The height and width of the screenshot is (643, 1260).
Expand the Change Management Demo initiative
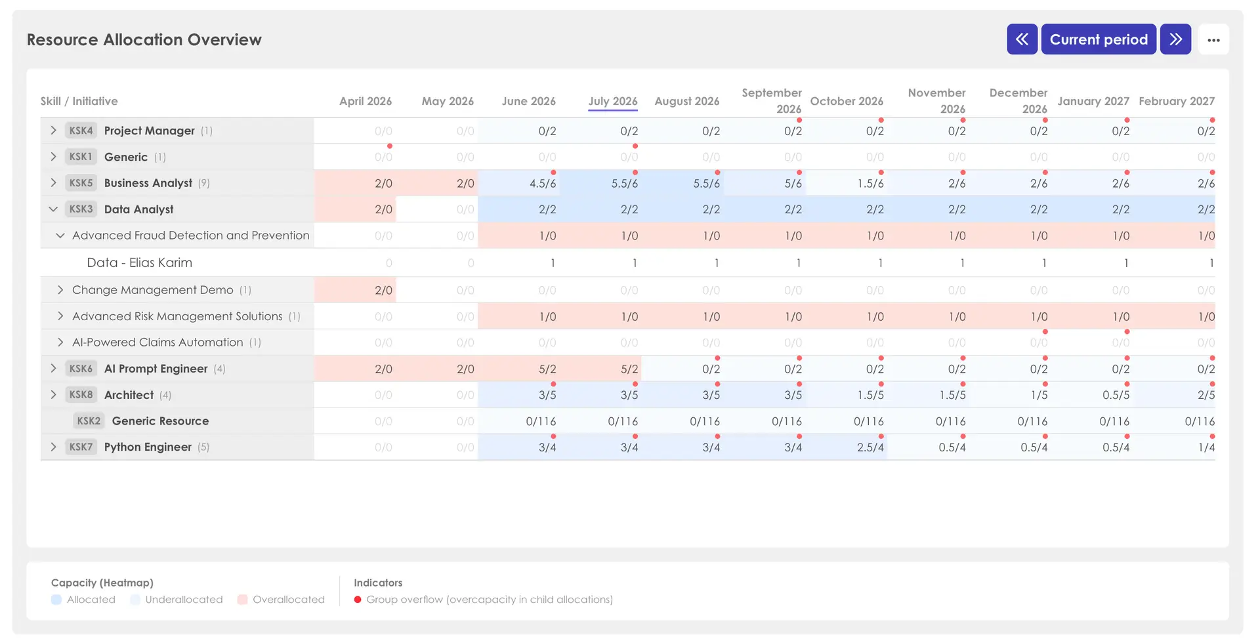(x=60, y=290)
